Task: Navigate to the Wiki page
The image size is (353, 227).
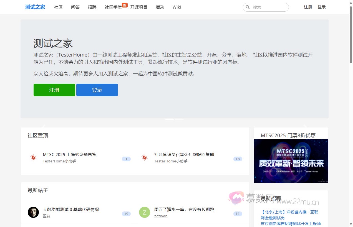Action: [x=177, y=7]
